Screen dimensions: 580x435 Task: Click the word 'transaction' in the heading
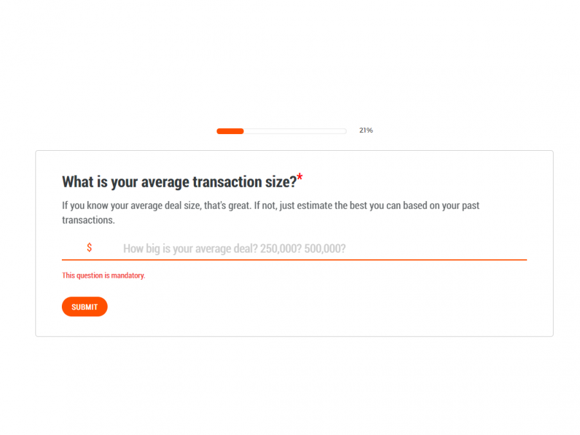pyautogui.click(x=226, y=182)
